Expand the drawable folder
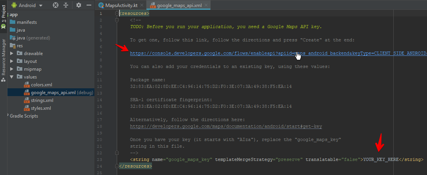This screenshot has width=427, height=175. click(x=12, y=54)
